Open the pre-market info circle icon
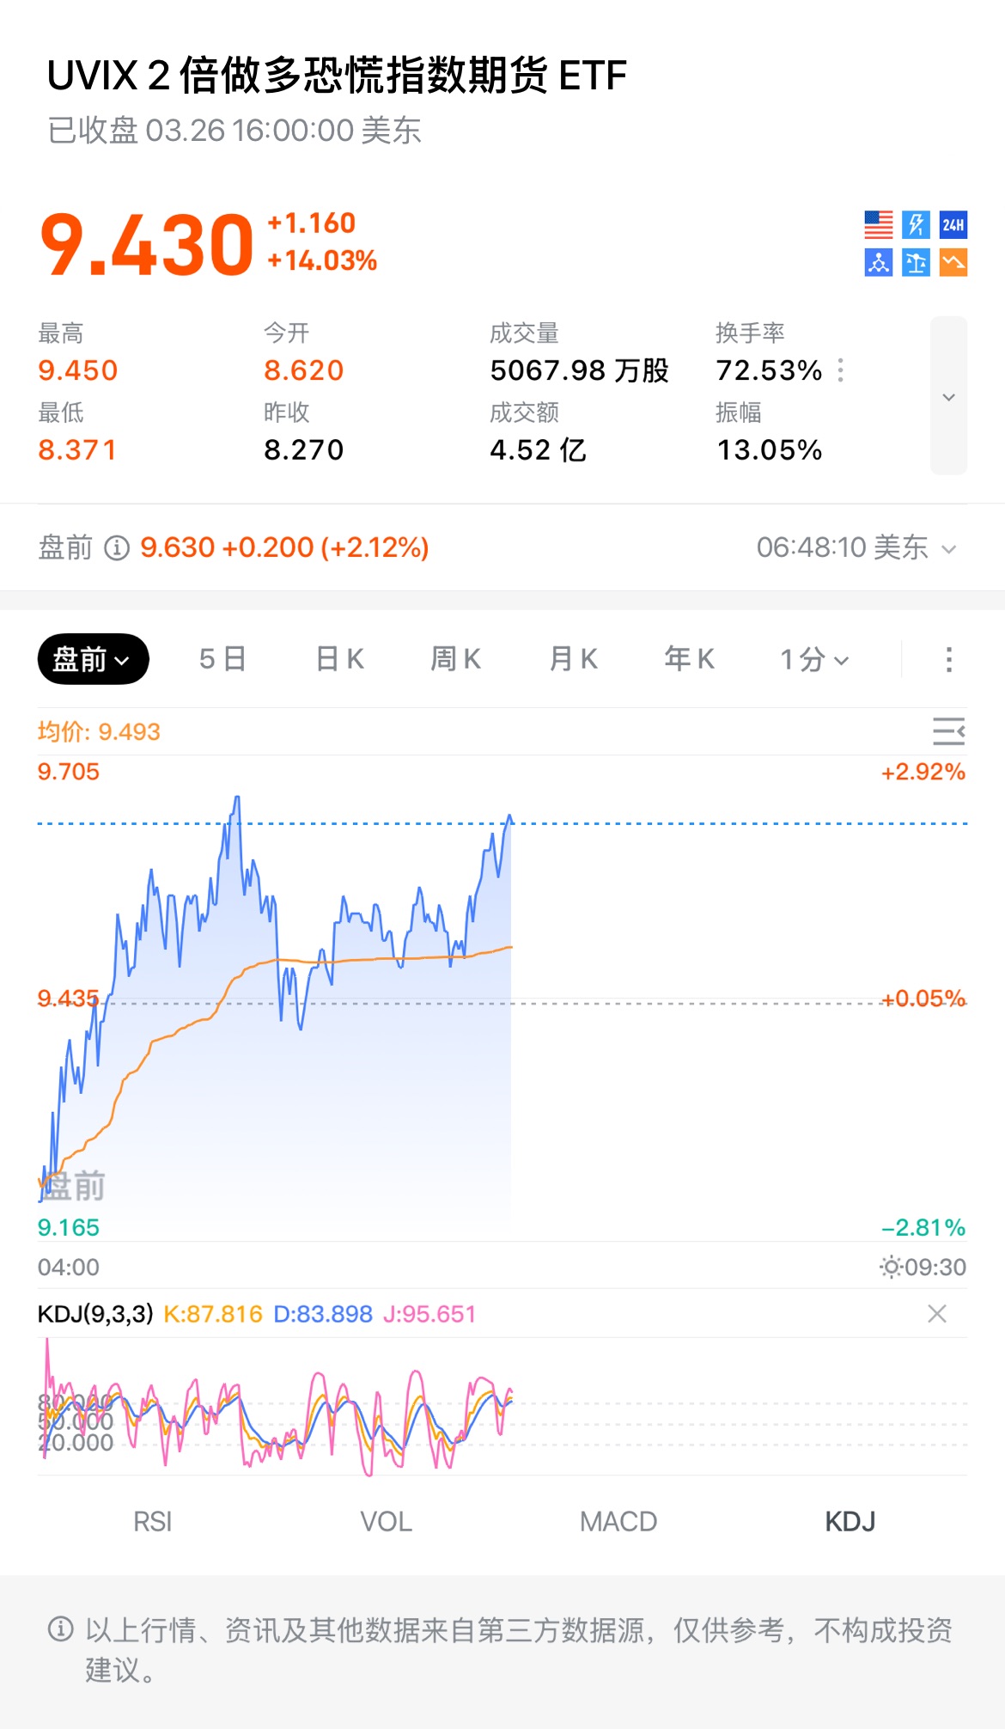Screen dimensions: 1005x1729 coord(117,548)
